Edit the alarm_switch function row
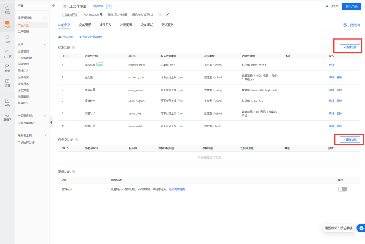Image resolution: width=365 pixels, height=244 pixels. pos(331,126)
